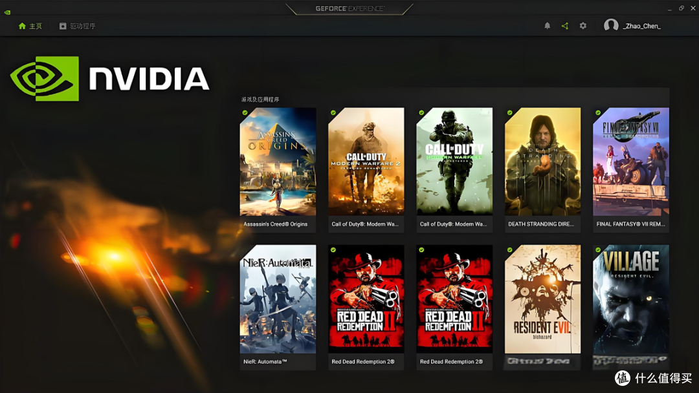Open the notifications bell
This screenshot has height=393, width=699.
point(547,26)
